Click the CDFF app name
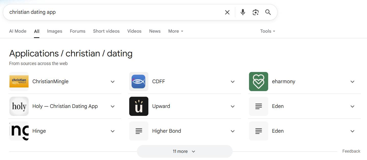The width and height of the screenshot is (367, 160). click(159, 82)
